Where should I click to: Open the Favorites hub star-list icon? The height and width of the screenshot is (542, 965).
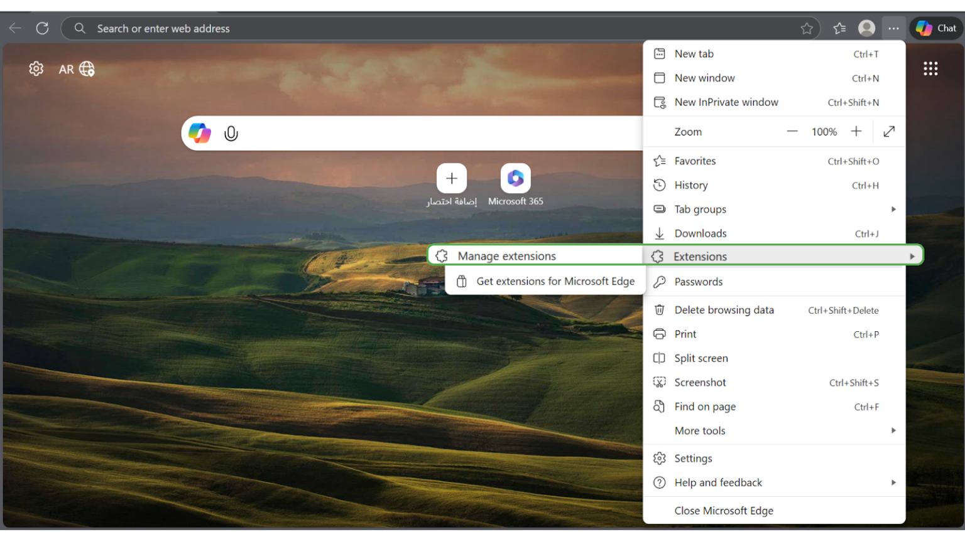coord(839,28)
